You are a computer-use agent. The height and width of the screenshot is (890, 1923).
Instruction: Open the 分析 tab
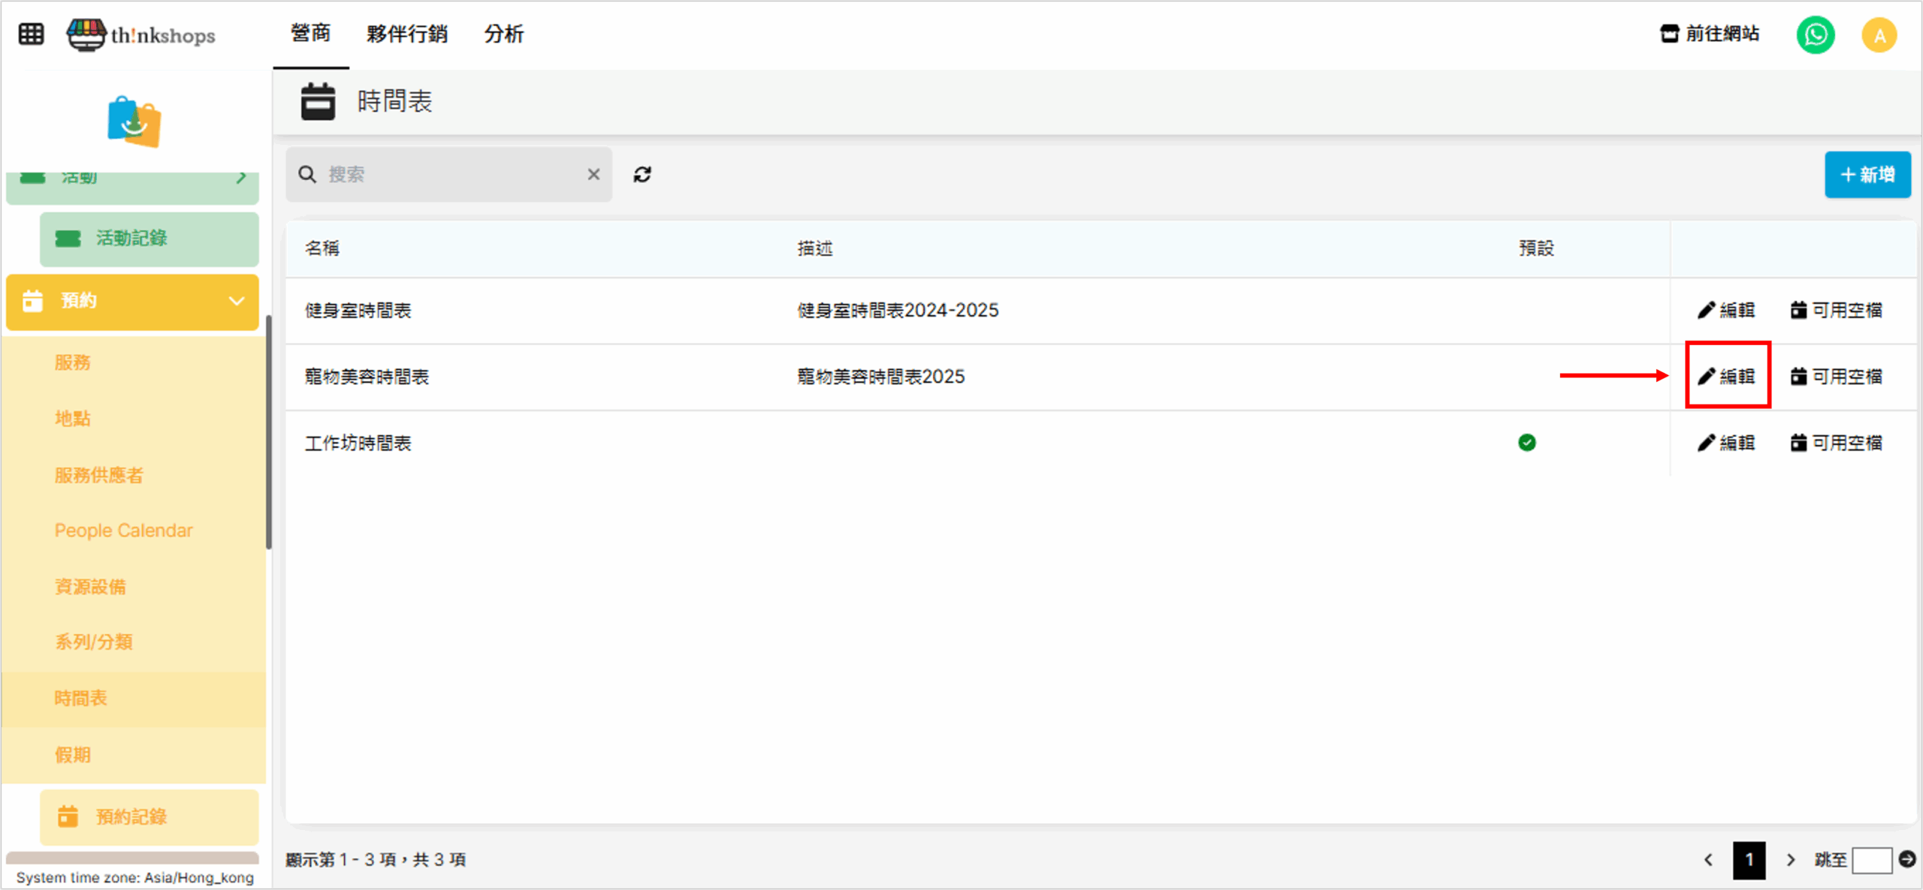503,35
